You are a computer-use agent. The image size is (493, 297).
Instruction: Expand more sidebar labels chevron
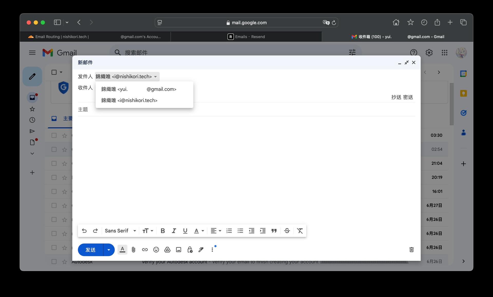[32, 153]
